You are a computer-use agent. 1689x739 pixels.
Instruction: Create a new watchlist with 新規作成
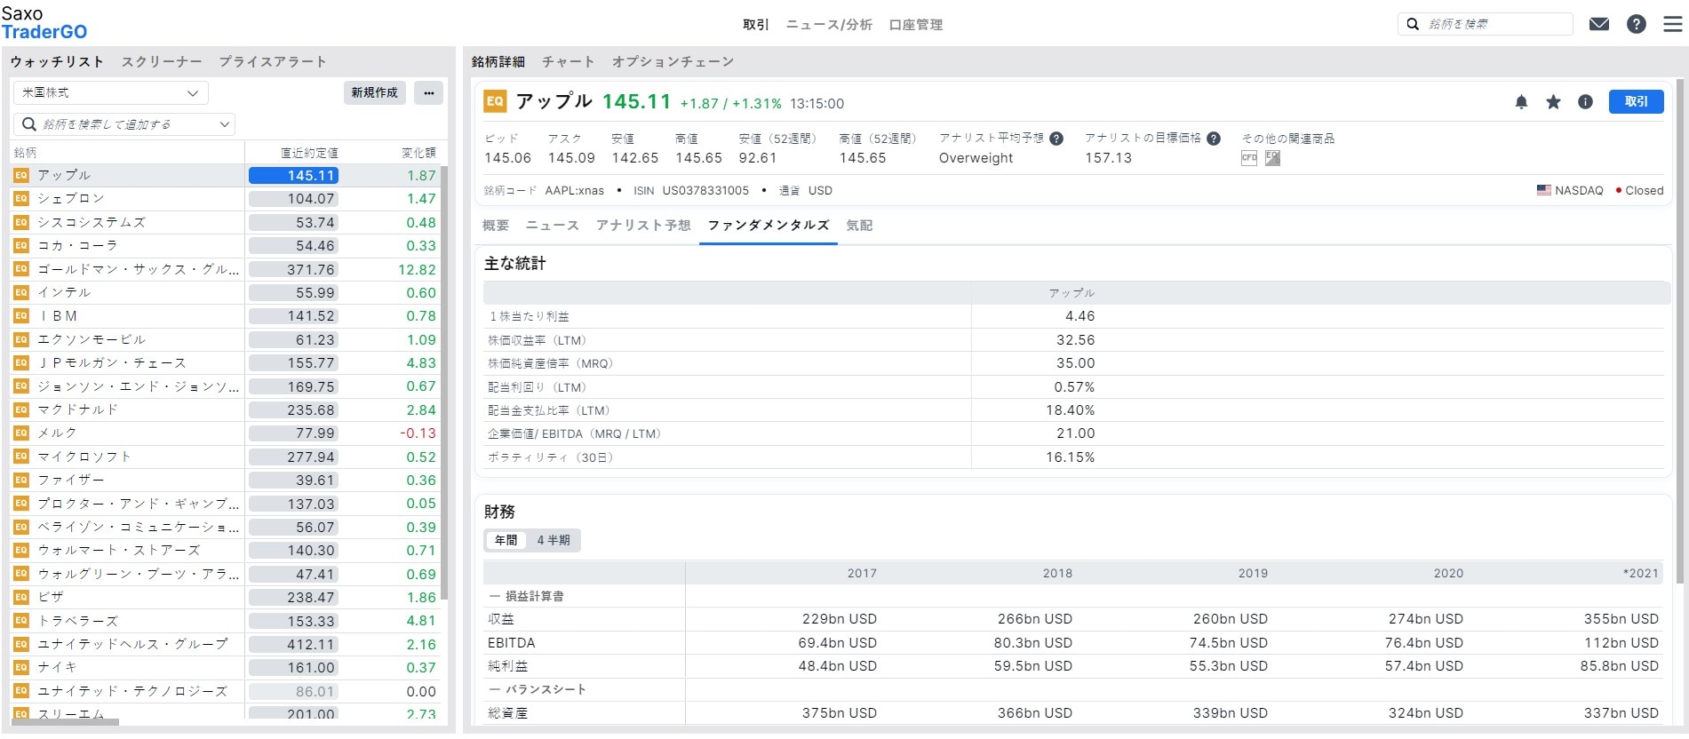pos(374,92)
